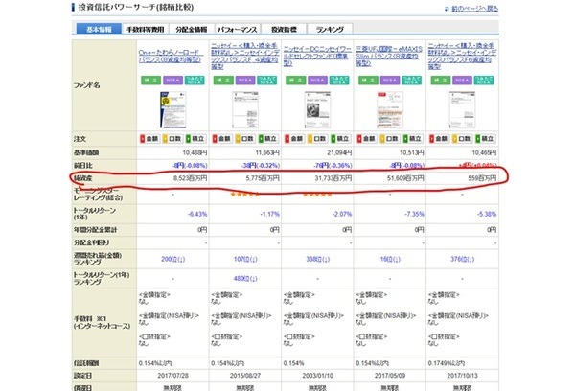Viewport: 575px width, 391px height.
Task: Click the 338位 weekly sales ranking link
Action: 317,259
